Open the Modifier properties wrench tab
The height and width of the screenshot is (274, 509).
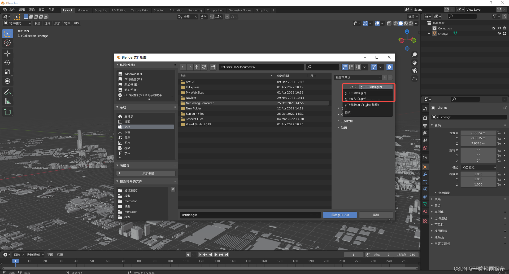425,174
